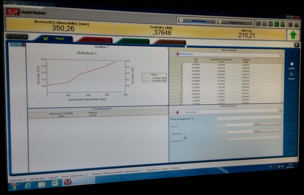Open Internet Explorer from taskbar
The height and width of the screenshot is (195, 304).
pos(28,185)
